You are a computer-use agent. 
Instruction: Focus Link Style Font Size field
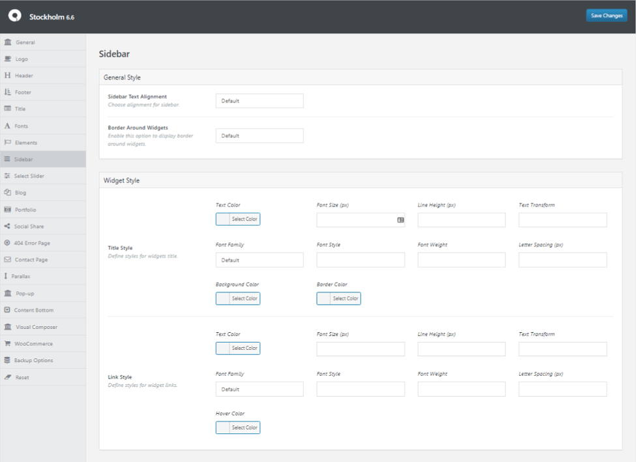[361, 349]
